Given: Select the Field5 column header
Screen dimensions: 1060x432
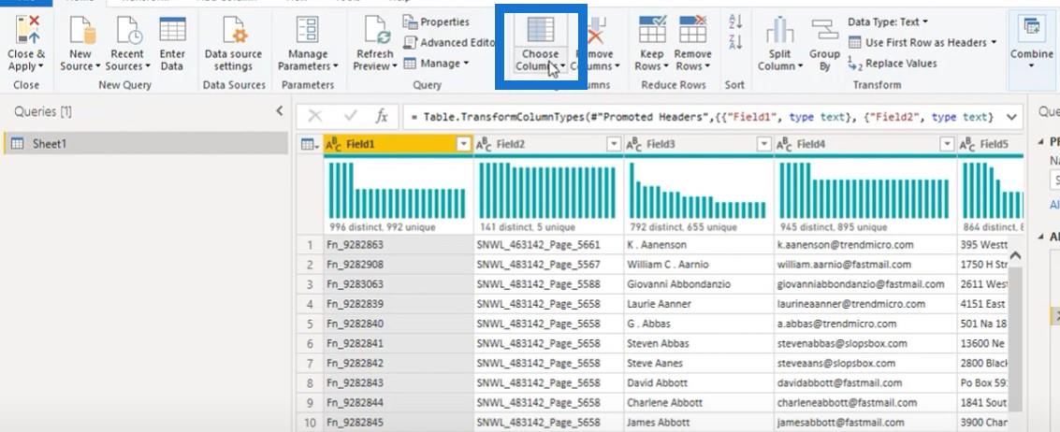Looking at the screenshot, I should [991, 144].
